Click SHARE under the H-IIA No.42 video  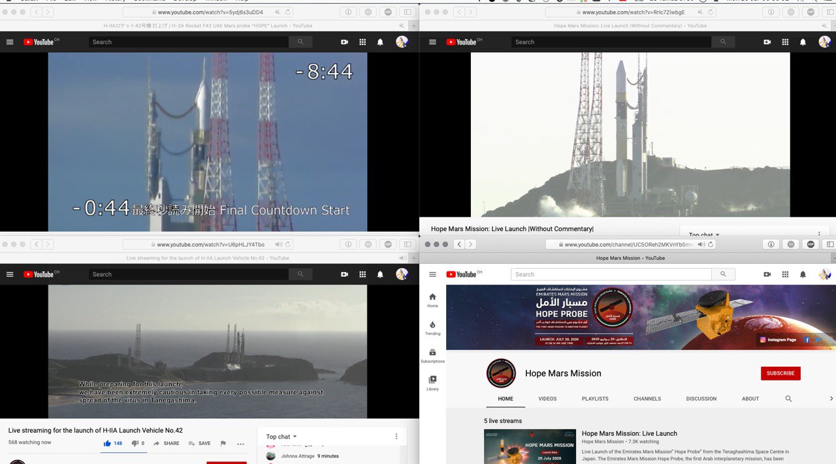tap(166, 443)
